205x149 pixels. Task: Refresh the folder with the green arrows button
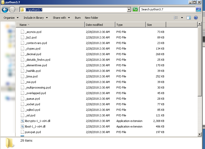click(135, 9)
